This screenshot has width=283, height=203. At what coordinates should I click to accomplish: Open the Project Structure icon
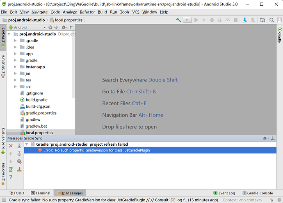[x=262, y=20]
